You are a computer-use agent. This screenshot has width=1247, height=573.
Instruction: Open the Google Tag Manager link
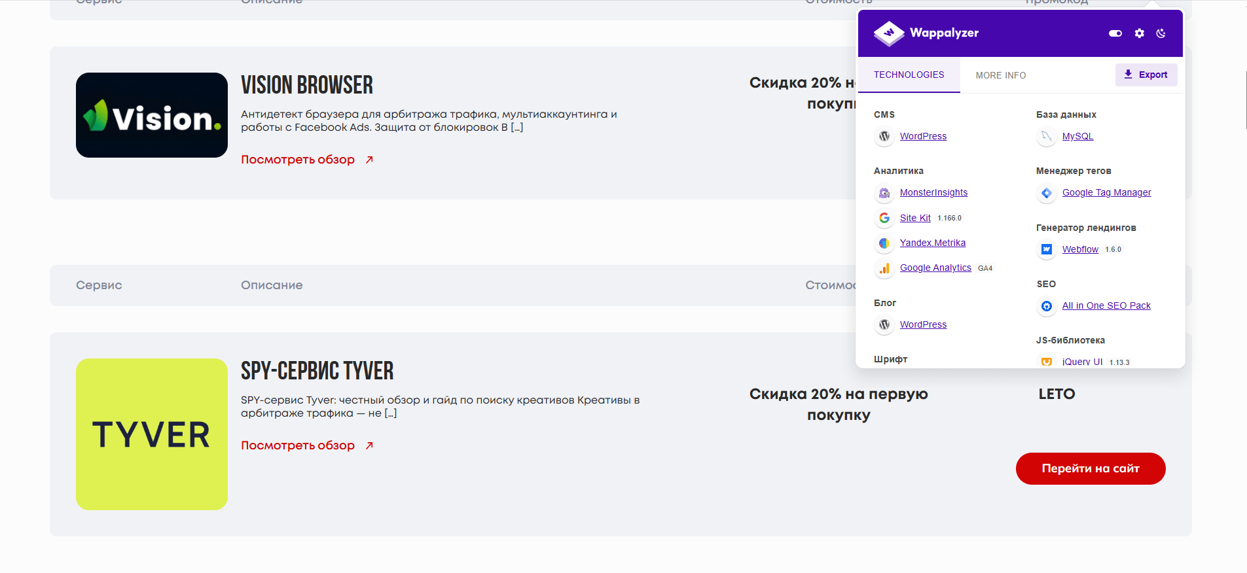1106,192
